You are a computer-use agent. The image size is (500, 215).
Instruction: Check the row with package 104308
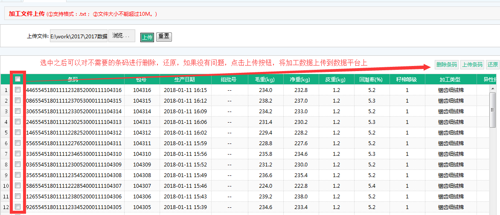pyautogui.click(x=18, y=175)
